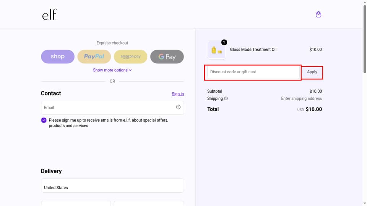
Task: Pay with PayPal express button
Action: pyautogui.click(x=94, y=56)
